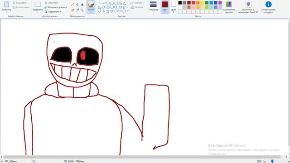Activate Color 1 (Цвет 1) selector

tap(165, 7)
